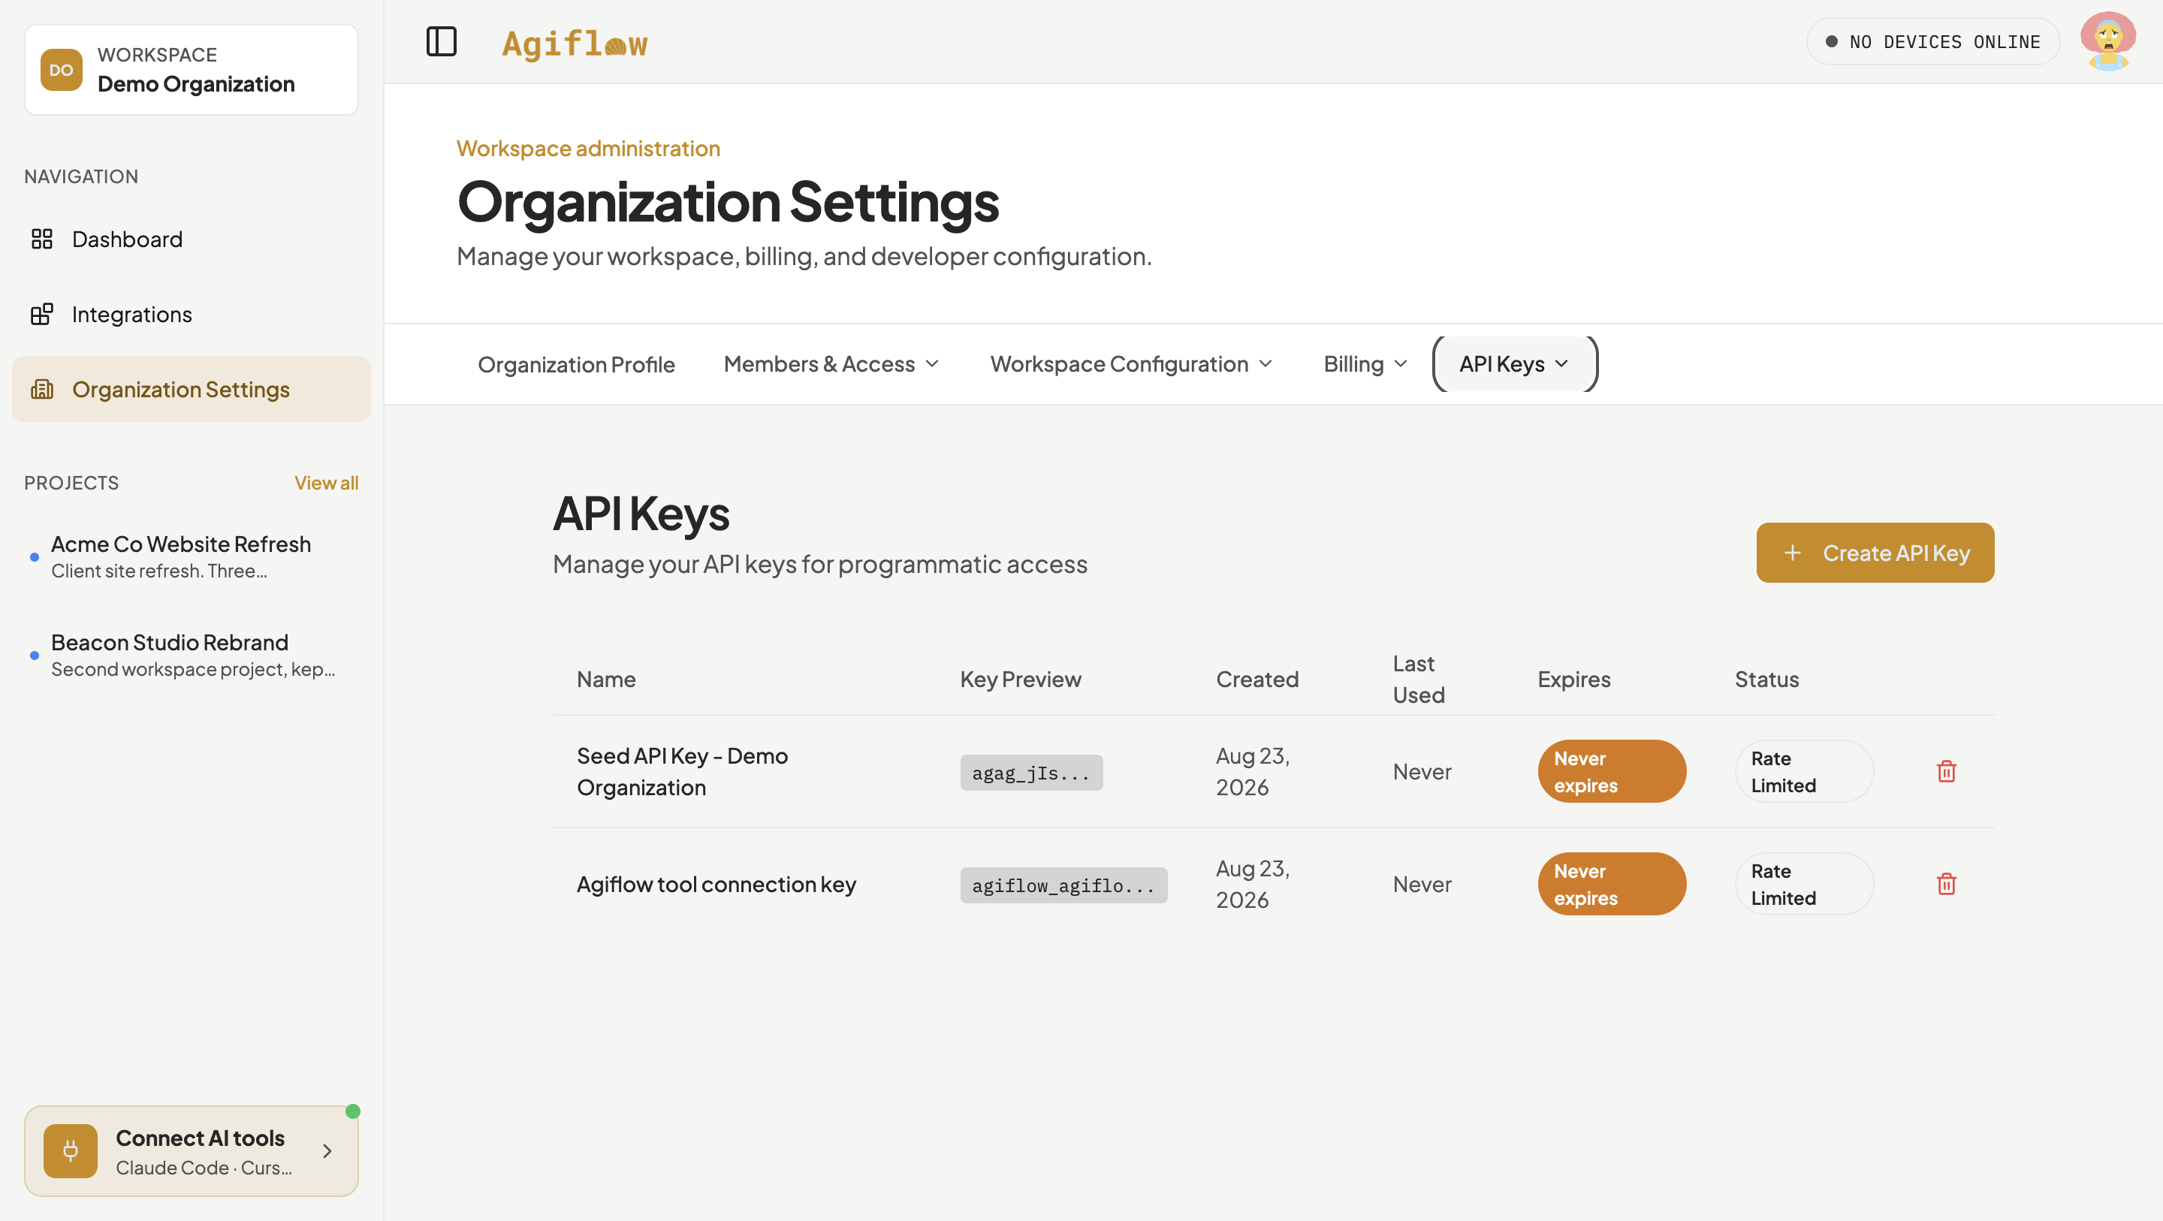Image resolution: width=2163 pixels, height=1221 pixels.
Task: Click Created date of Seed API Key
Action: point(1253,771)
